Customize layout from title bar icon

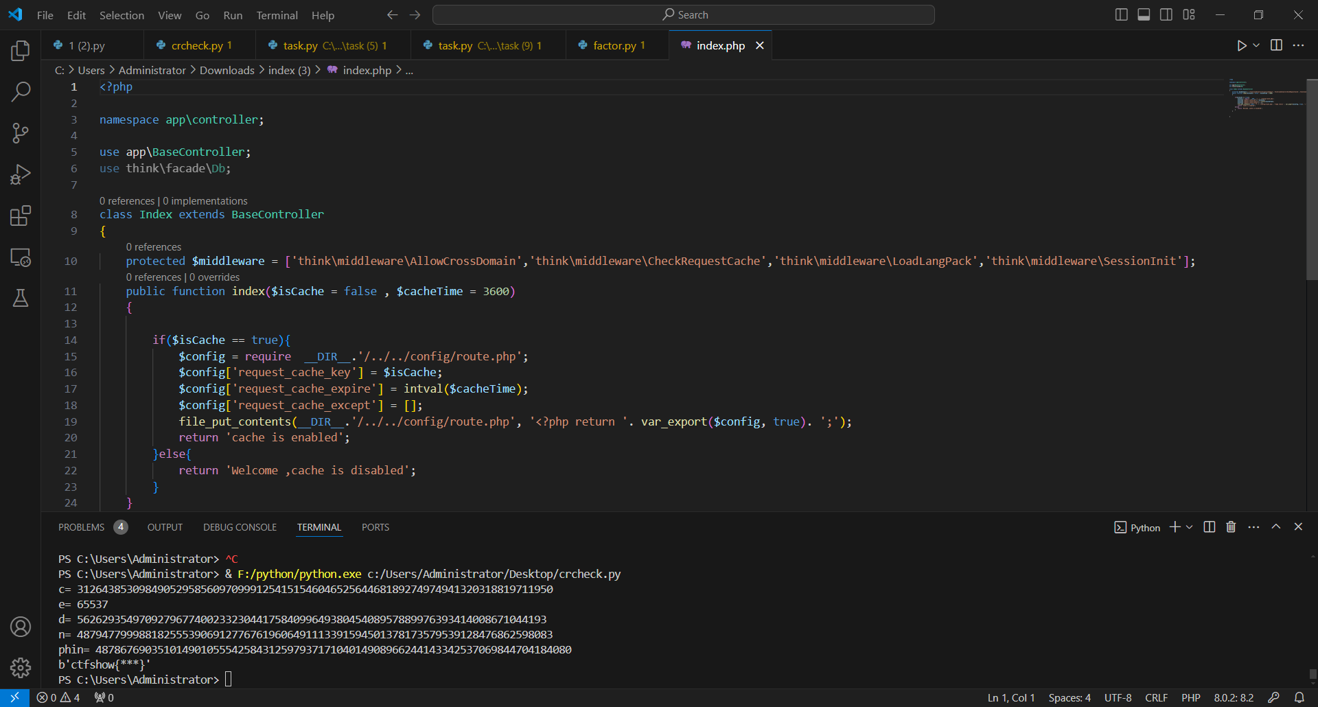pyautogui.click(x=1189, y=15)
